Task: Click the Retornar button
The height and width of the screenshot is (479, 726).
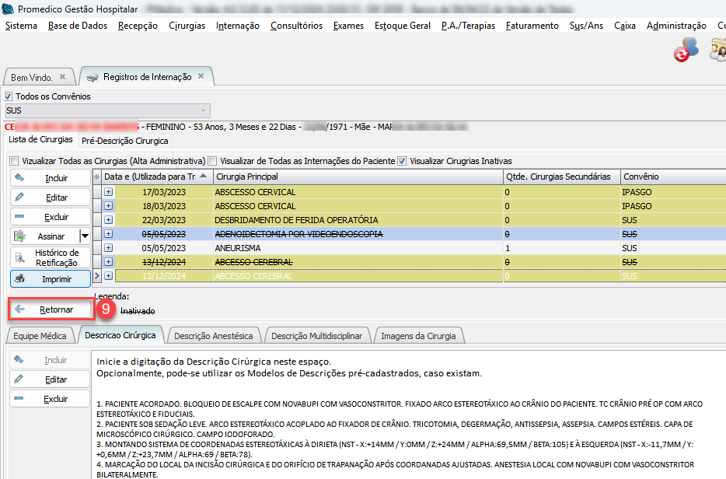Action: tap(51, 309)
